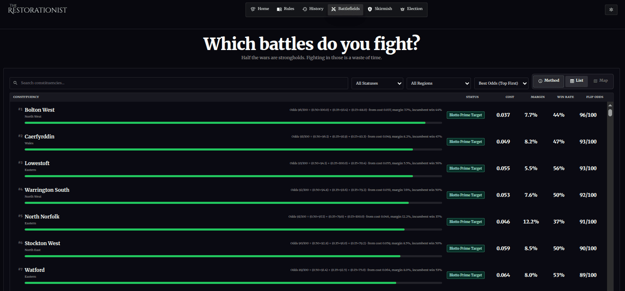
Task: Click the Election crown icon
Action: pyautogui.click(x=402, y=9)
